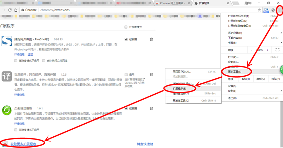Screen dimensions: 283x148
Task: Select 打印(P)... menu item
Action: tap(252, 57)
